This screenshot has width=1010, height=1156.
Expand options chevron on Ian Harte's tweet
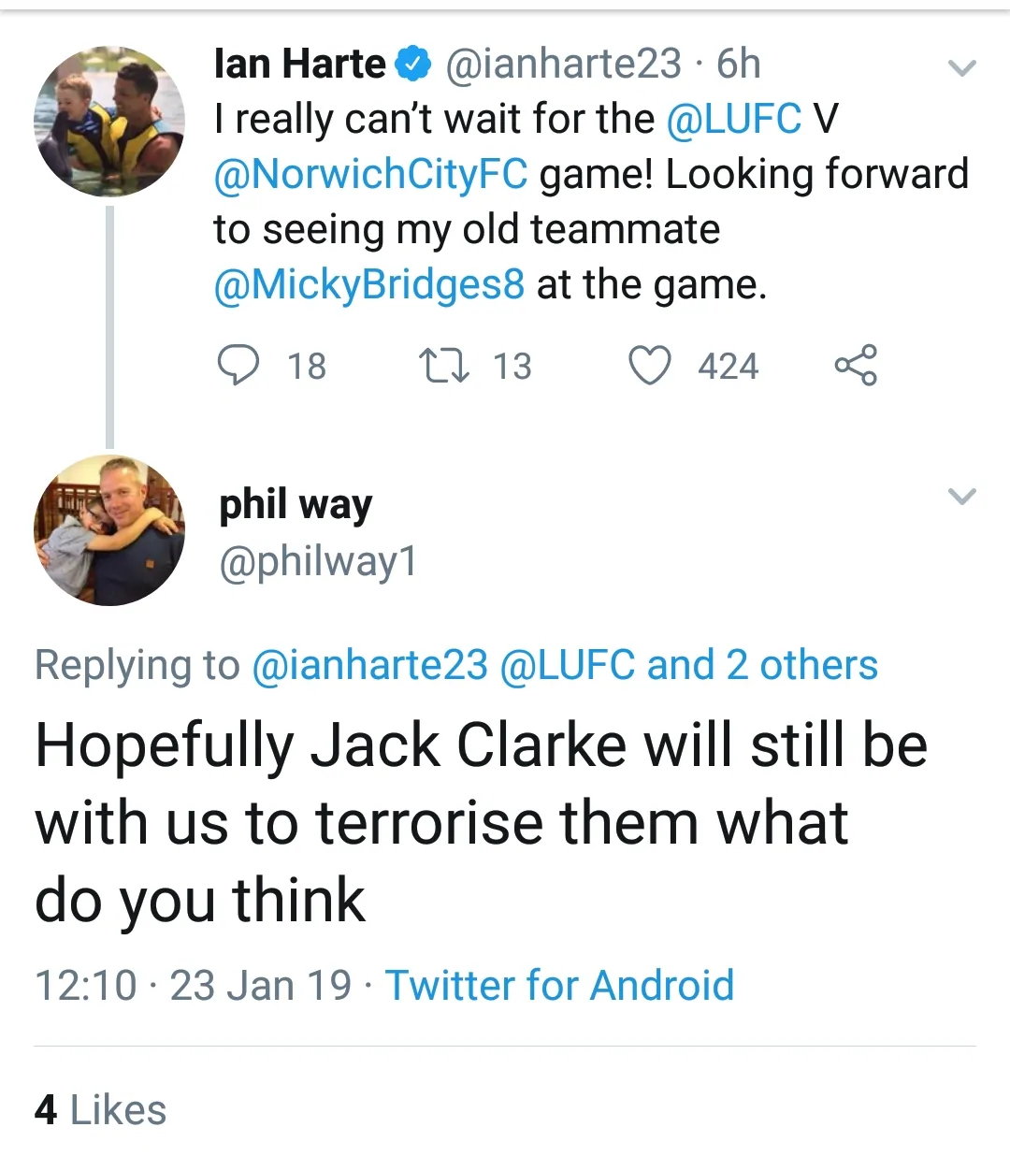click(961, 67)
